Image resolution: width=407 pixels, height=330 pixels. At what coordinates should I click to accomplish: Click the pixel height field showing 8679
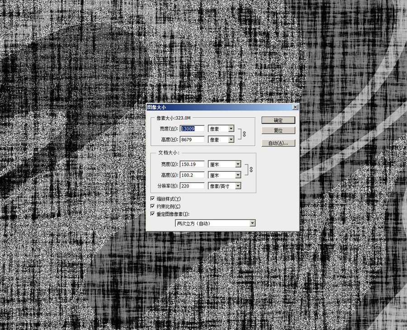pos(192,140)
